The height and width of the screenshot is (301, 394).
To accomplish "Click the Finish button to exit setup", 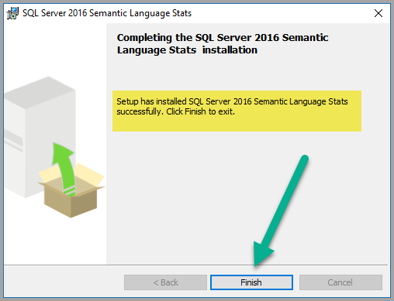I will 251,282.
